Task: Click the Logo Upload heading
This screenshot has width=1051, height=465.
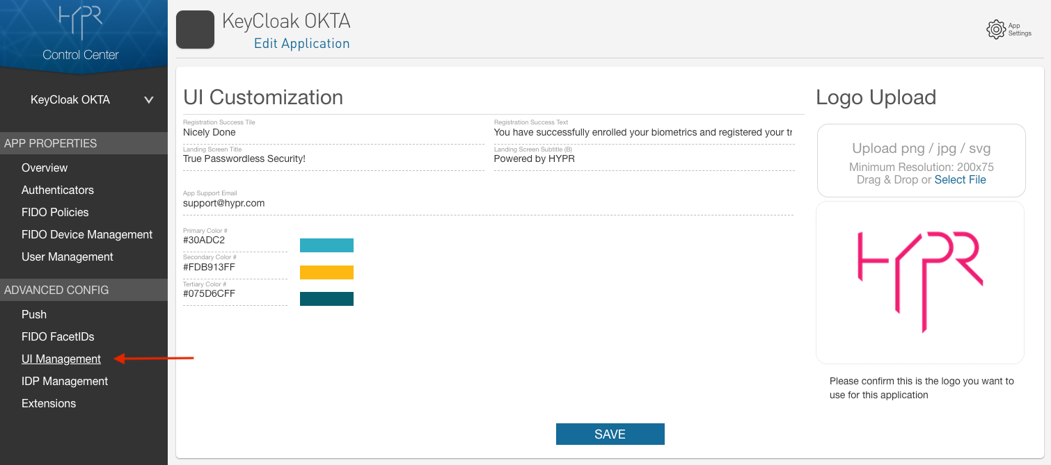Action: point(876,97)
